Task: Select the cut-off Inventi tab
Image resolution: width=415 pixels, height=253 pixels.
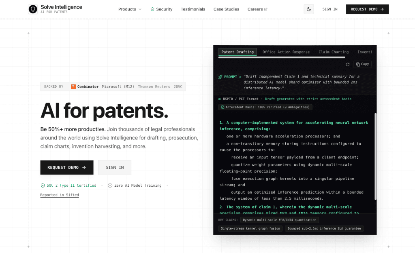Action: (x=364, y=52)
